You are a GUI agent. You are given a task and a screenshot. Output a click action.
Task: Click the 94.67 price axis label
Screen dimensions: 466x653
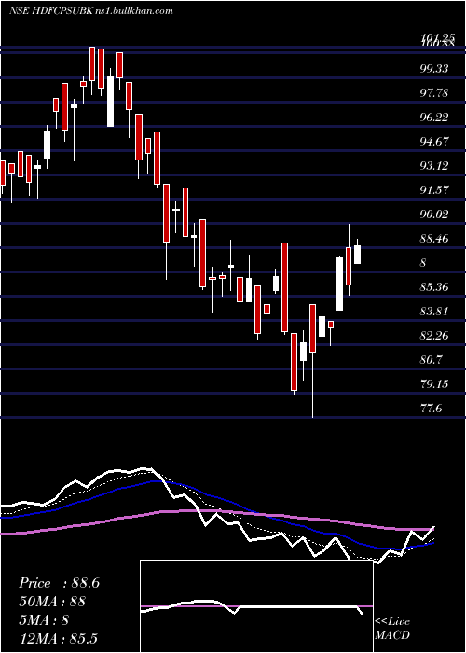435,142
